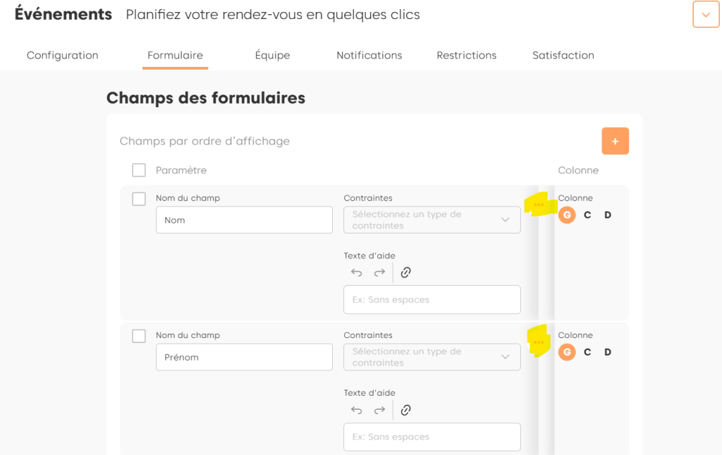Screen dimensions: 722x455
Task: Switch to the Notifications tab
Action: click(x=369, y=55)
